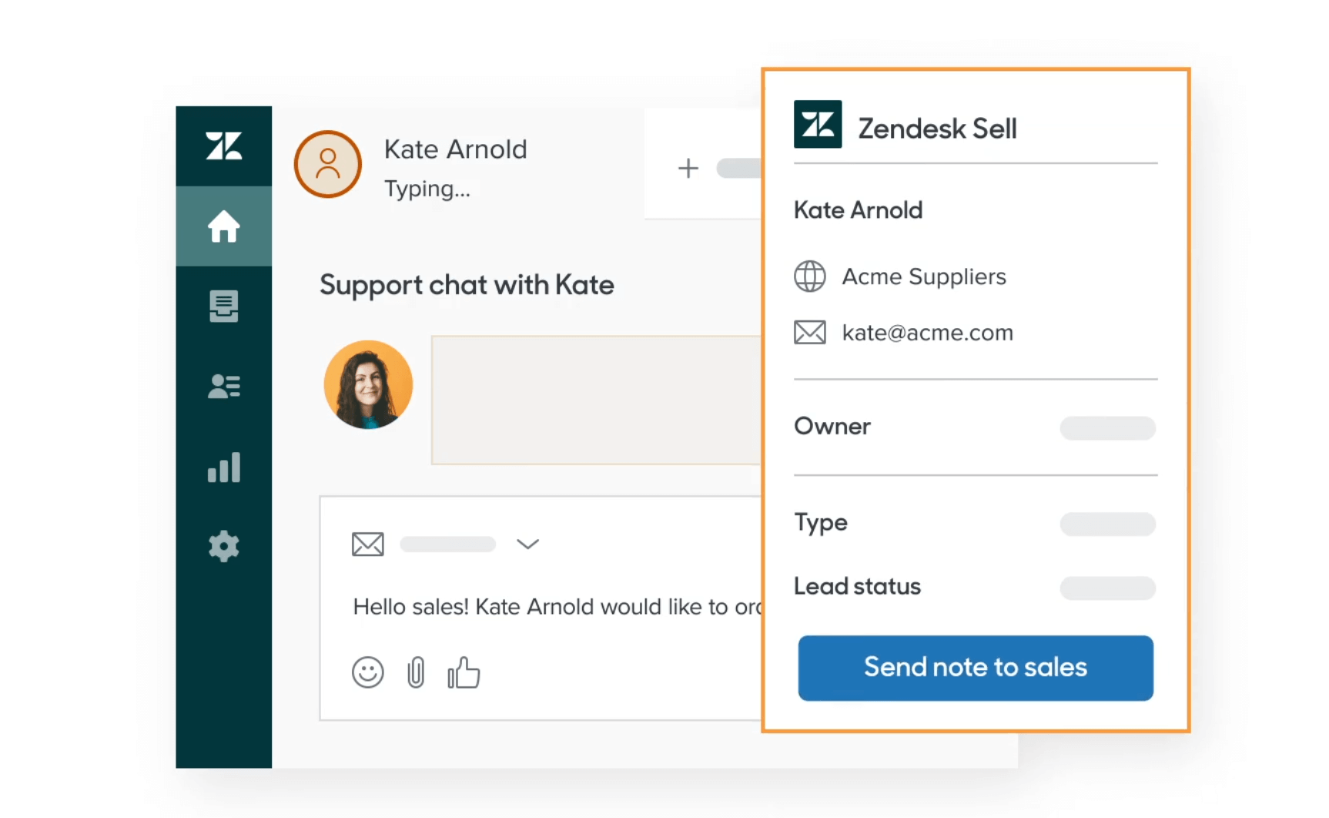Click the Support chat with Kate heading
The height and width of the screenshot is (818, 1329).
tap(467, 285)
